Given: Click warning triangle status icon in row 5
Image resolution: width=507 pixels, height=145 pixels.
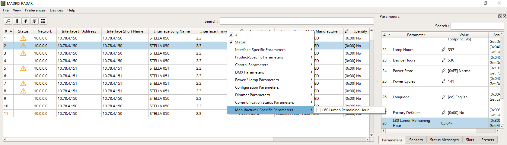Looking at the screenshot, I should [23, 68].
